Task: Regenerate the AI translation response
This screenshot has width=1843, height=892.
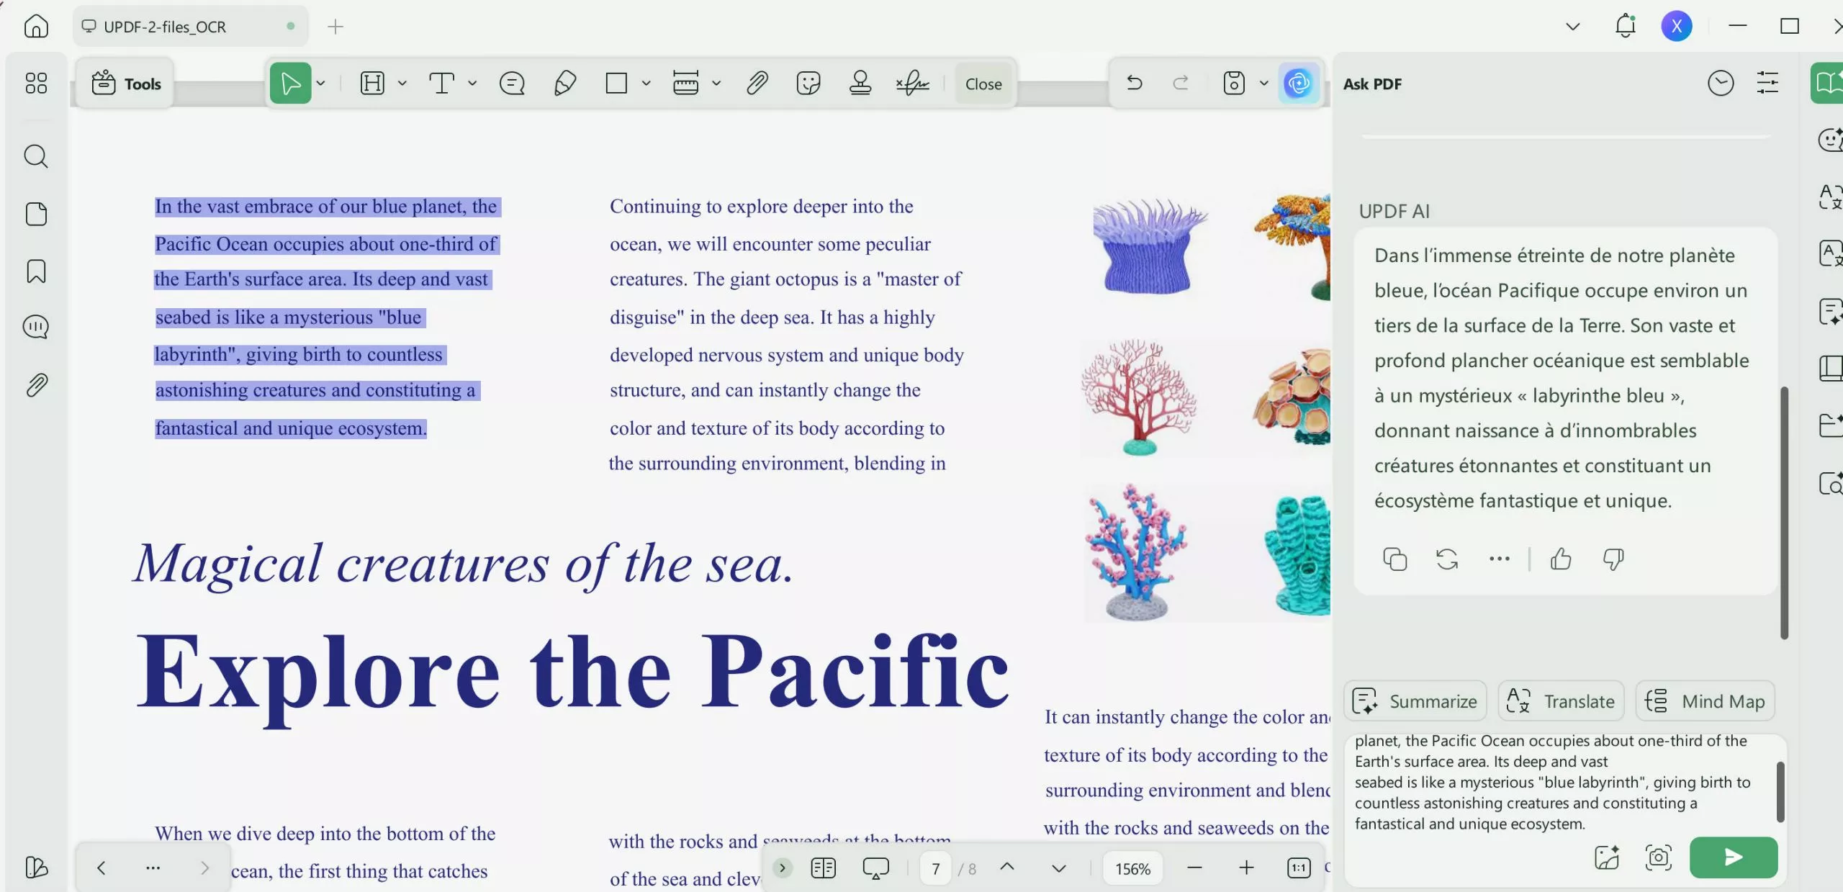Action: pos(1447,559)
